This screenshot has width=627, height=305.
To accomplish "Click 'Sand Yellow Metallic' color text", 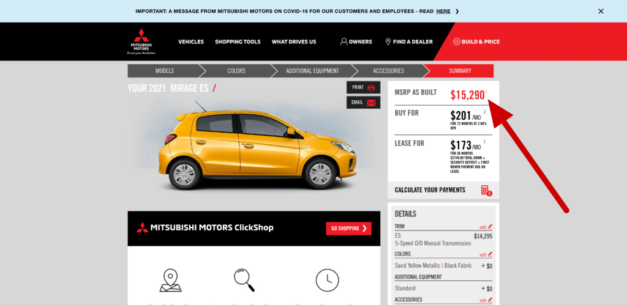I will pos(418,265).
